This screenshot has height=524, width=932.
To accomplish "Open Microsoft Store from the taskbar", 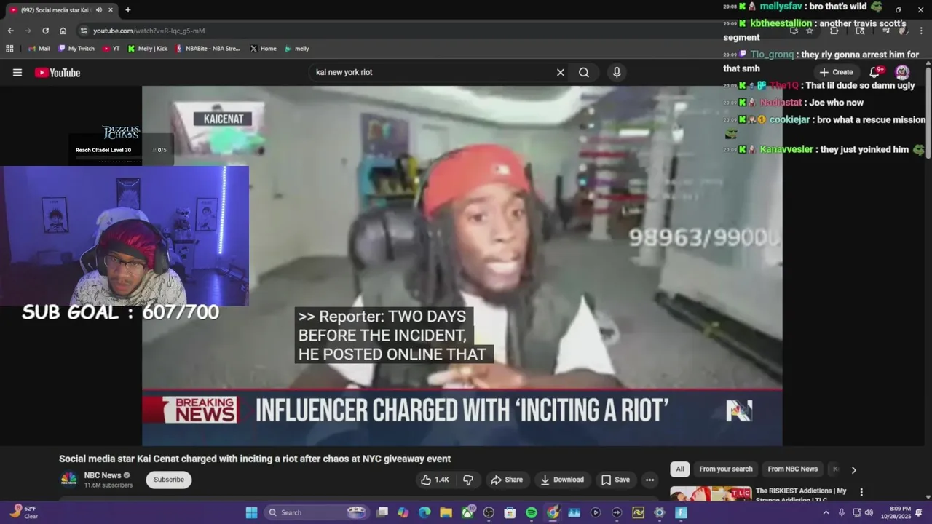I will pos(510,512).
